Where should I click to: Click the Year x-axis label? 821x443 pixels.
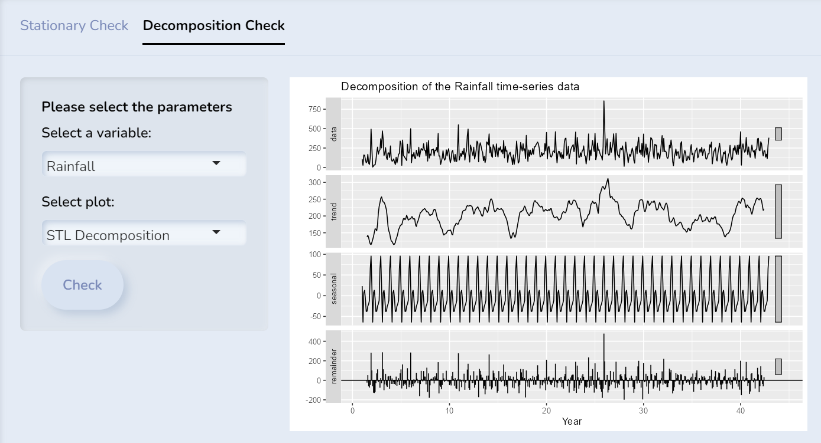[x=572, y=421]
